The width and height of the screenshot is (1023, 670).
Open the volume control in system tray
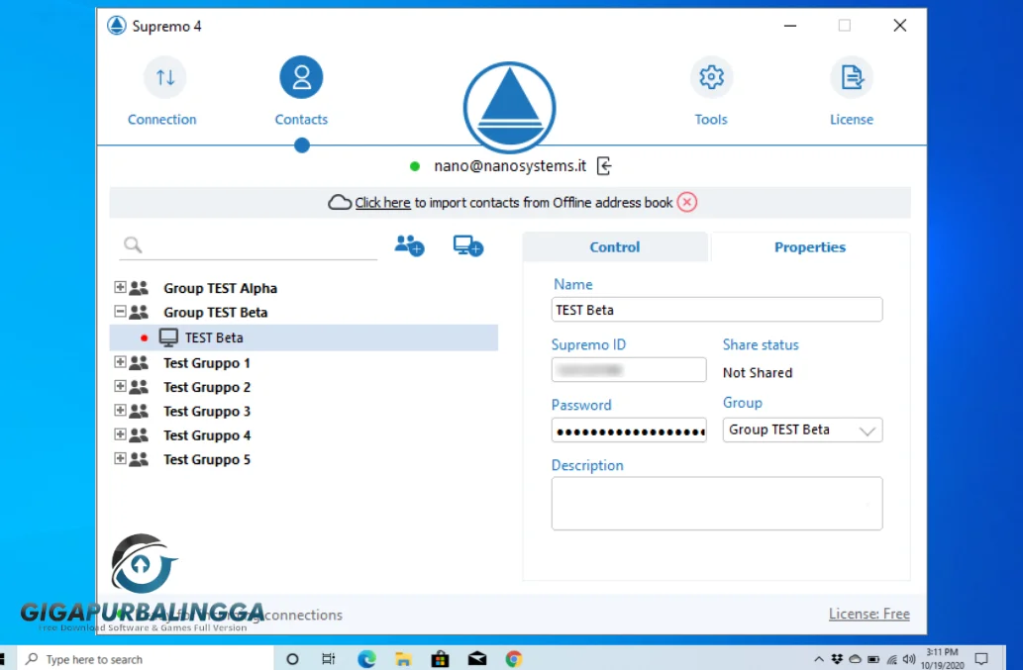909,659
